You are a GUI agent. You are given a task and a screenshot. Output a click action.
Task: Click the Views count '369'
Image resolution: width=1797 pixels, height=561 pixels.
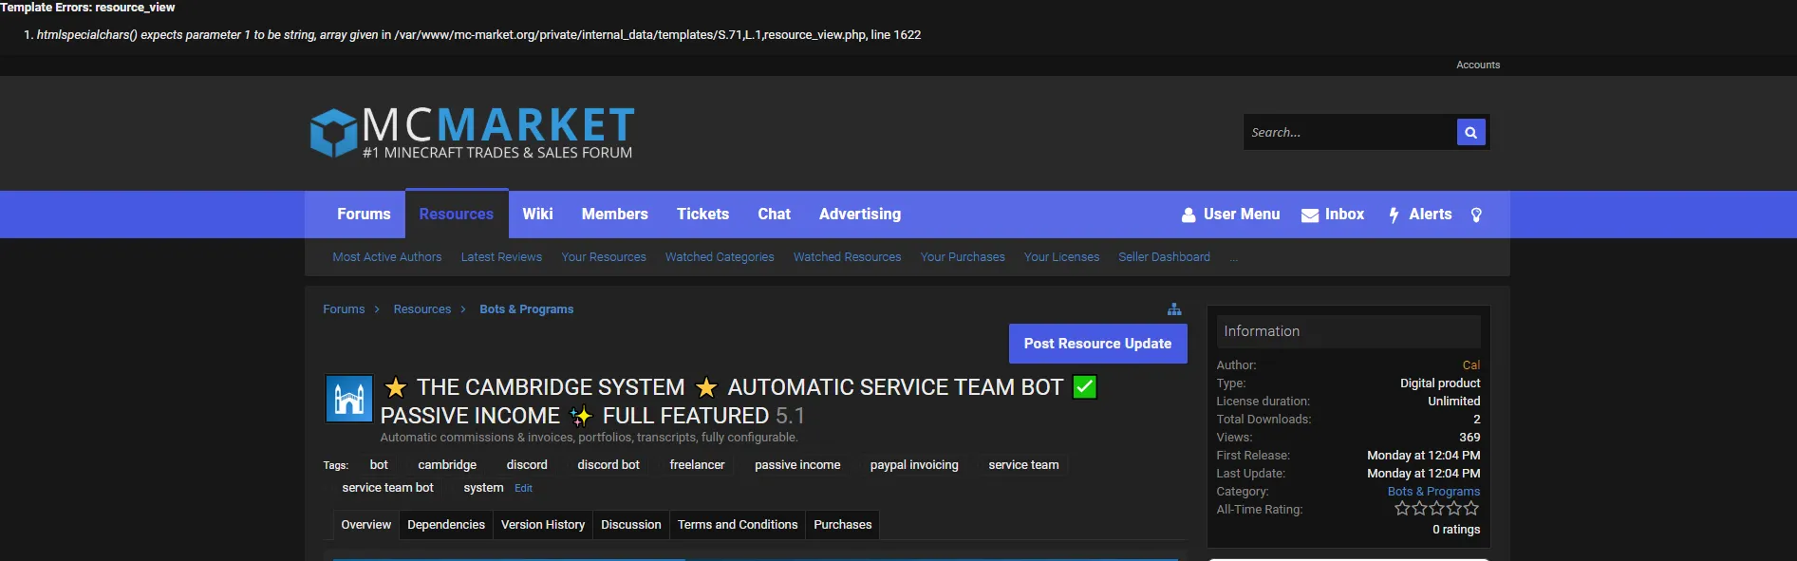tap(1469, 438)
